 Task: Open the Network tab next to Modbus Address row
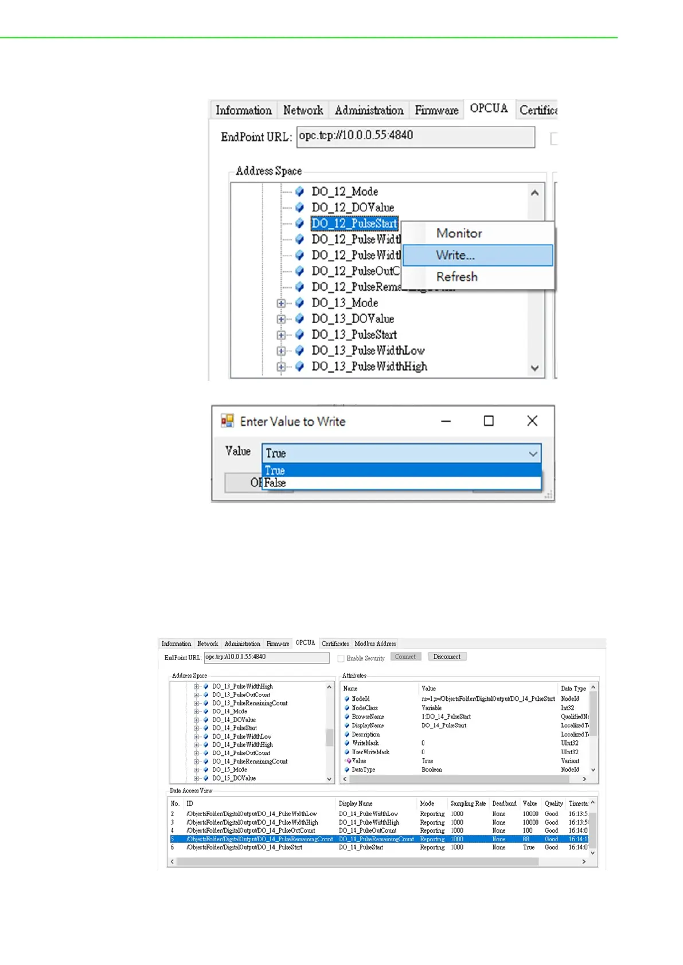[208, 644]
